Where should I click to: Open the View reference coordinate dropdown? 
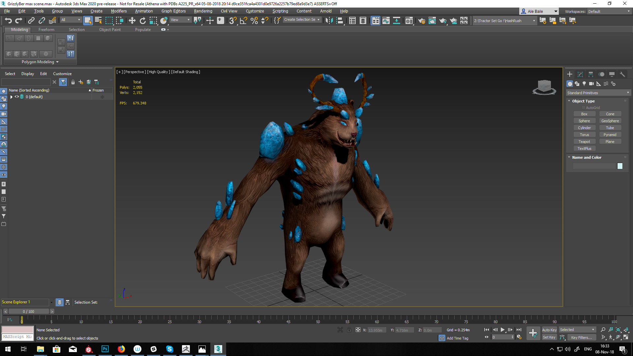tap(180, 20)
